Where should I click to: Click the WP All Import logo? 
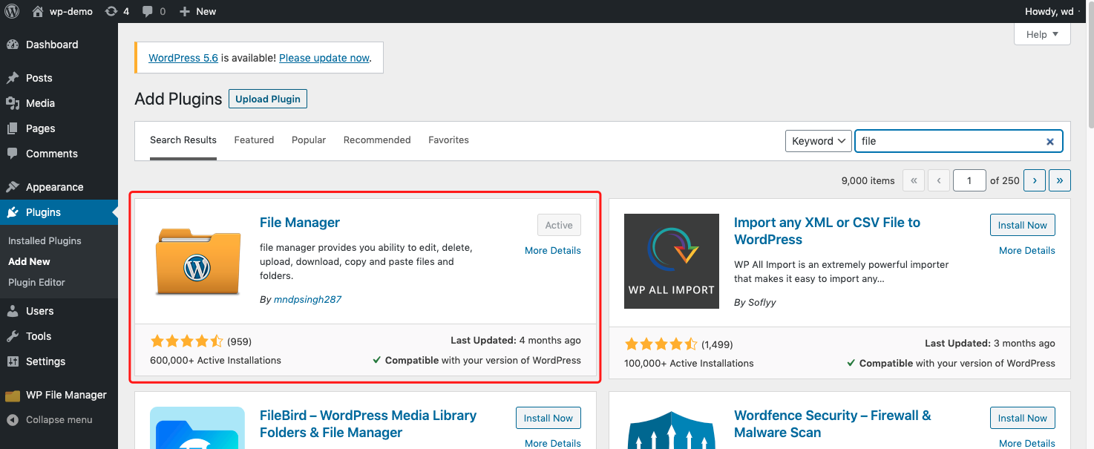[x=671, y=260]
